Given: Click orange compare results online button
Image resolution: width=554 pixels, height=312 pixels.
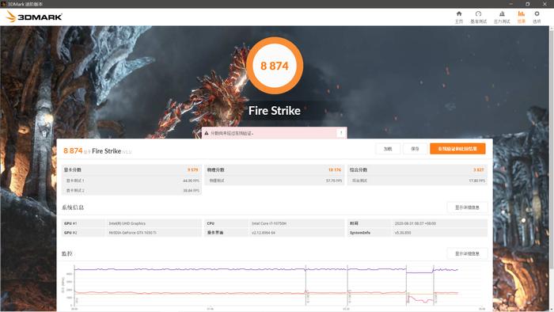Looking at the screenshot, I should point(457,149).
